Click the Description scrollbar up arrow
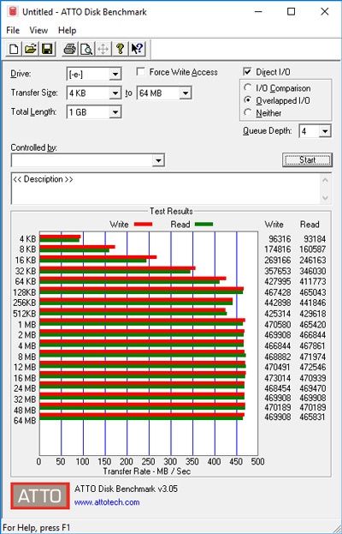Screen dimensions: 342x534 pyautogui.click(x=326, y=180)
